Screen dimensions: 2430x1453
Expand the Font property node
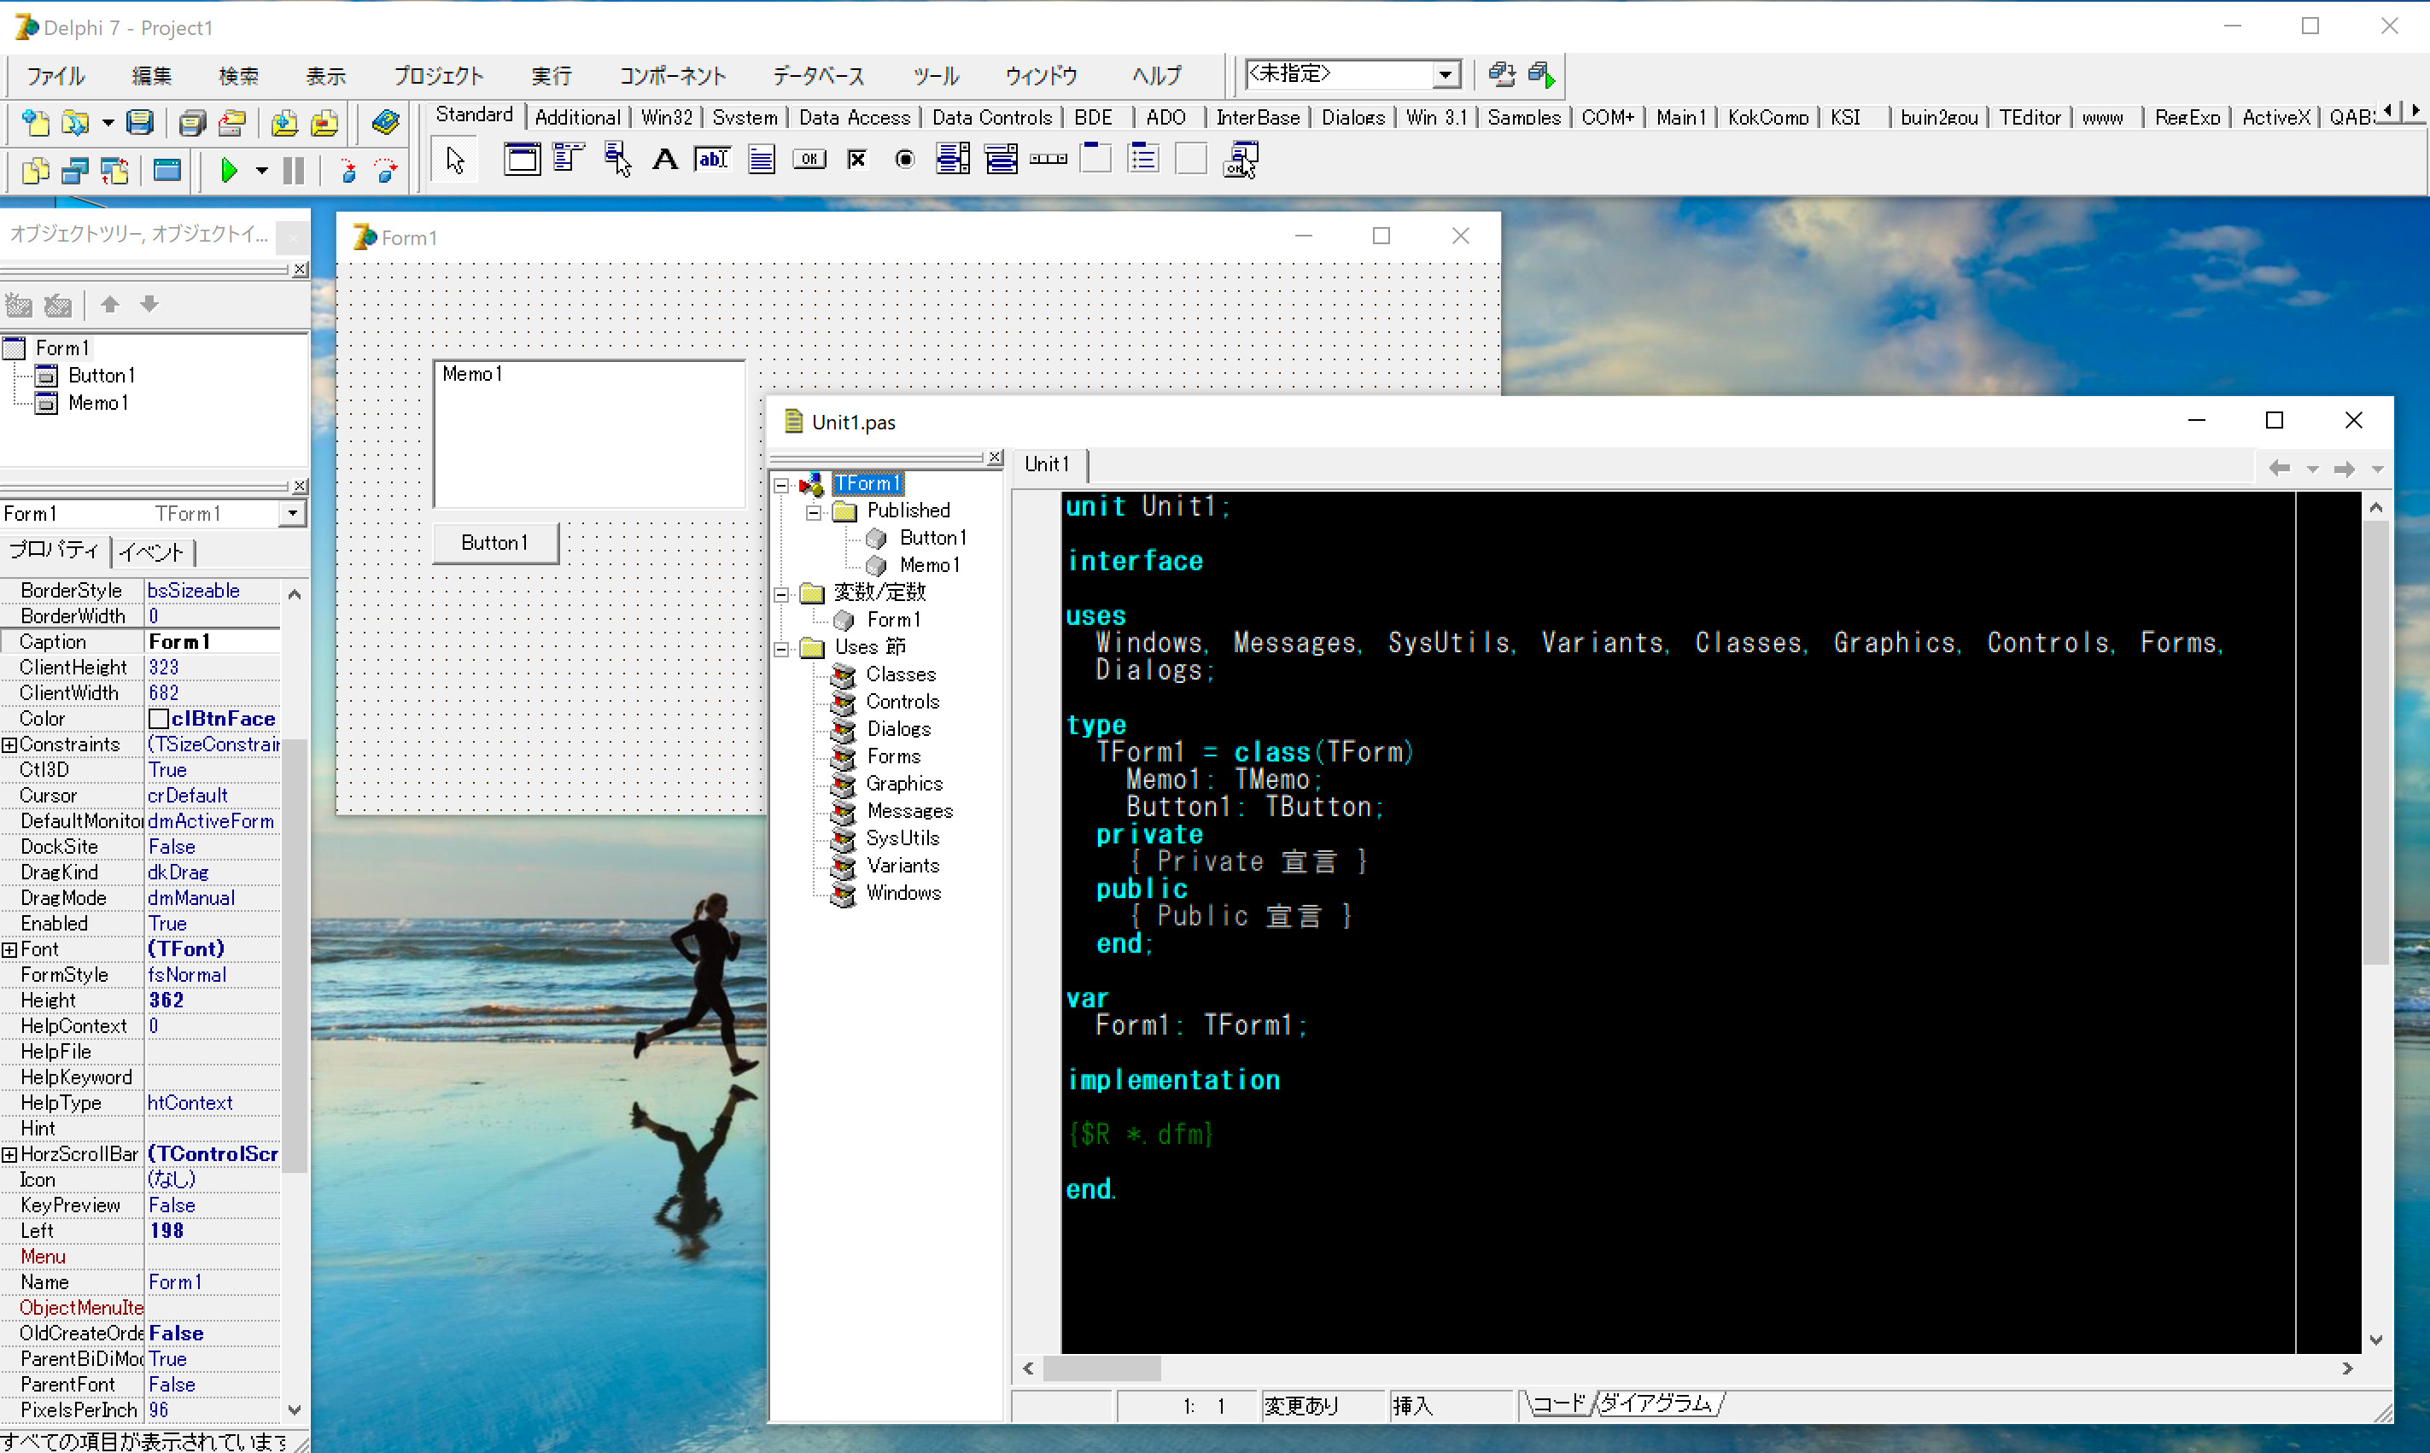pos(9,948)
